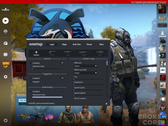Click the onetap logo text
The width and height of the screenshot is (168, 126).
(x=36, y=44)
